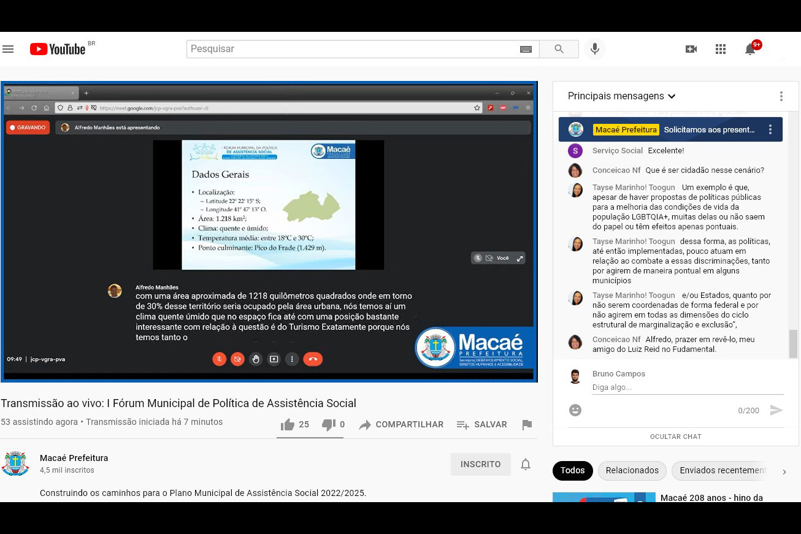Click Conceicao Nf author of 'Que é ser cidadão'
Image resolution: width=801 pixels, height=534 pixels.
(x=616, y=170)
